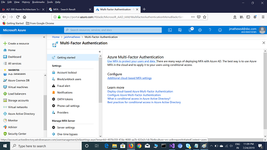Viewport: 267px width, 150px height.
Task: Open Configure Azure Multi-Factor Authentication link
Action: (x=134, y=95)
